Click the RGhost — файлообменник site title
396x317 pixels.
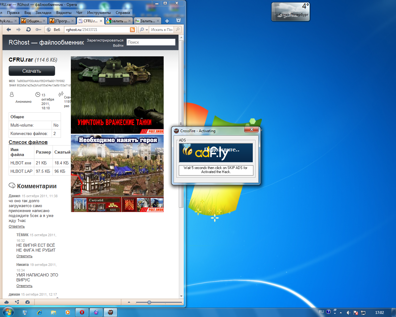(46, 42)
